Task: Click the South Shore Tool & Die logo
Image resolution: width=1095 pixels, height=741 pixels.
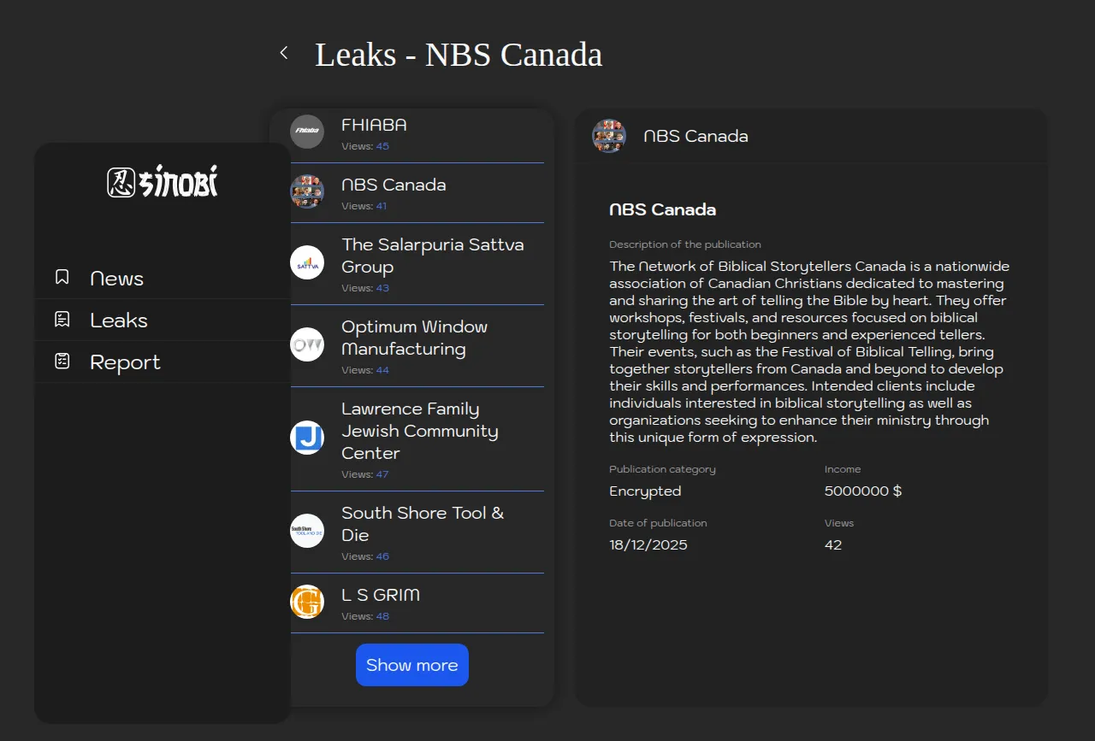Action: [307, 531]
